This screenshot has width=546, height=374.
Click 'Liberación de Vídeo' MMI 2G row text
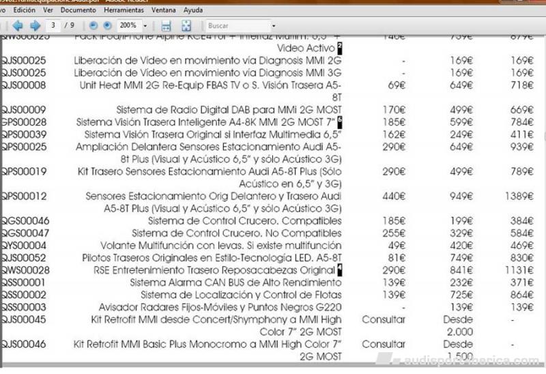[x=207, y=61]
